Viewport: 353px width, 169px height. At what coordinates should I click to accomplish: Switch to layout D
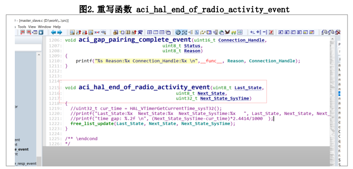299,32
